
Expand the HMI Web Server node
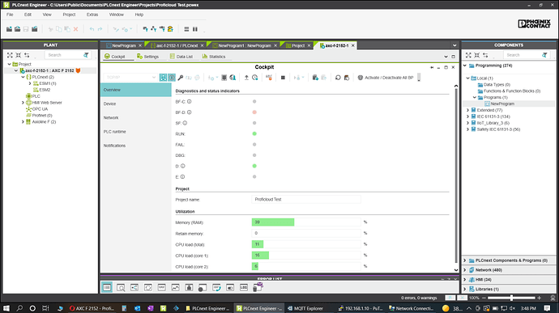coord(23,103)
